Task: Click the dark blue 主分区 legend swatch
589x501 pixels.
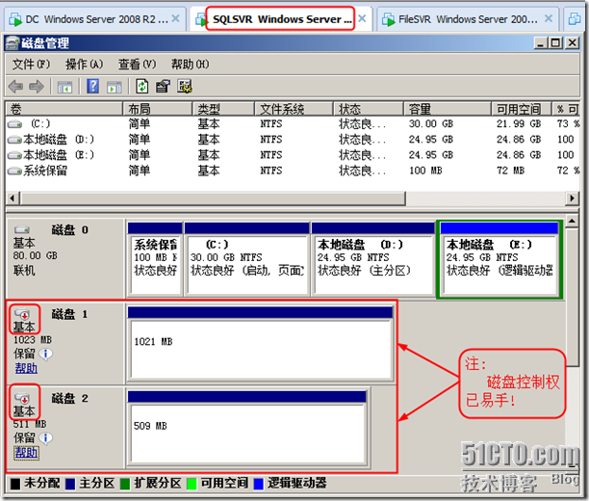Action: [x=70, y=484]
